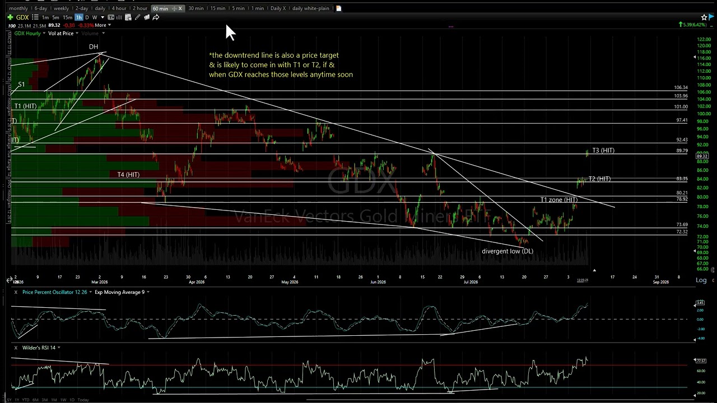Switch to the 5 min chart tab
Viewport: 717px width, 403px height.
[238, 8]
